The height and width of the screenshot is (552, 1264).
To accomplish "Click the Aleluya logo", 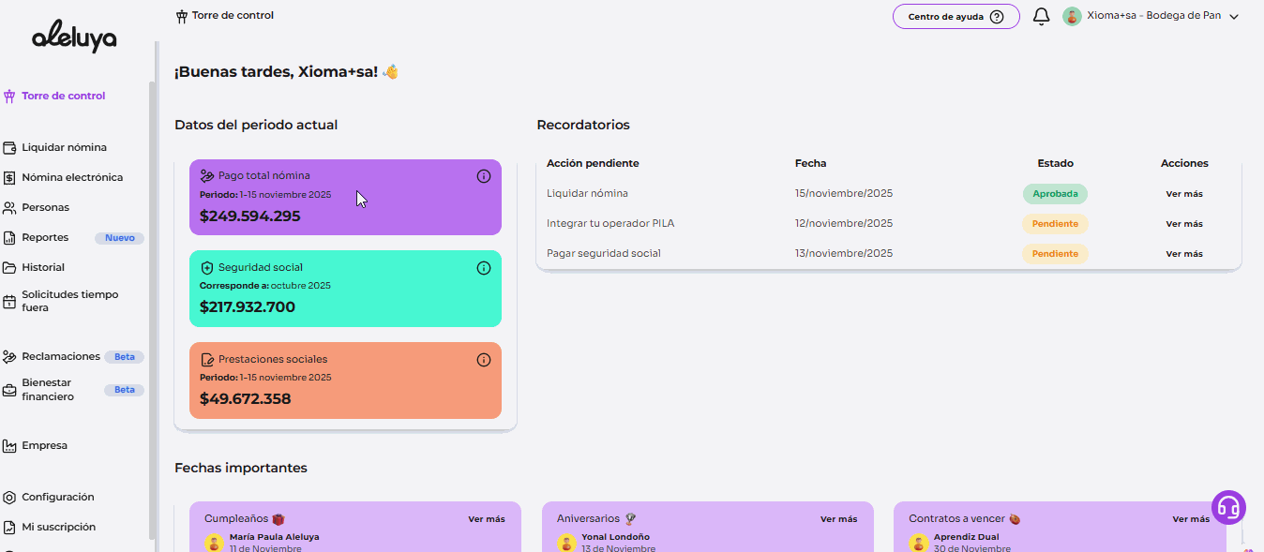I will [x=74, y=37].
